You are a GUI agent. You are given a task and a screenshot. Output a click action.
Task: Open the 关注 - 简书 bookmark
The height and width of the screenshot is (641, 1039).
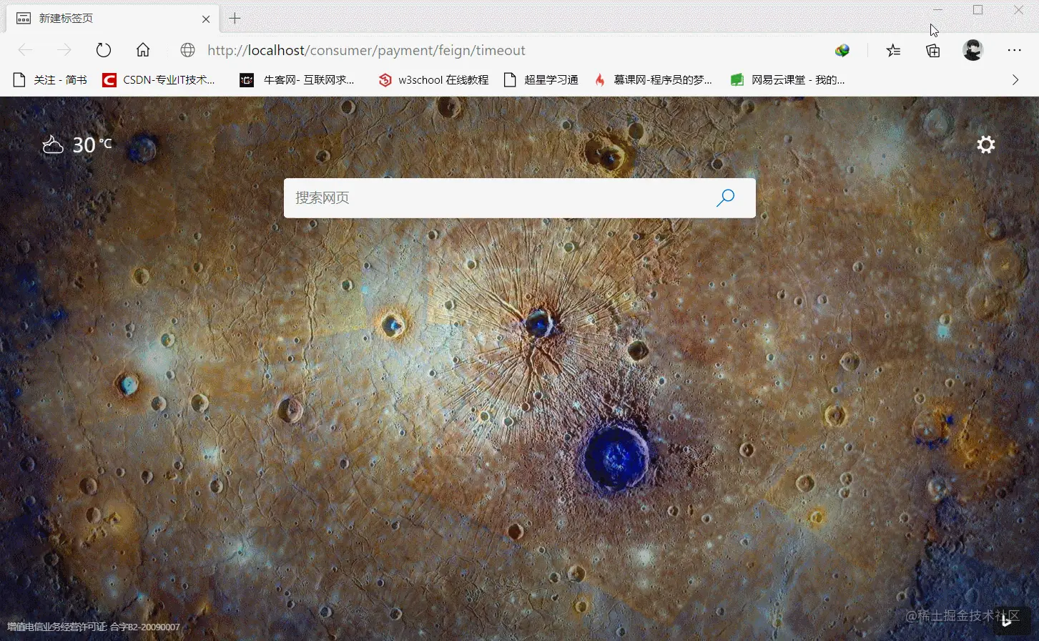point(50,79)
